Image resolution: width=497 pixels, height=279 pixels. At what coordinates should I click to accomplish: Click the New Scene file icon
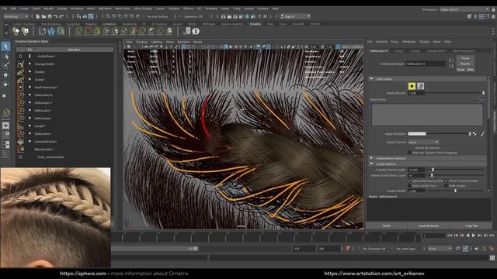[x=37, y=16]
